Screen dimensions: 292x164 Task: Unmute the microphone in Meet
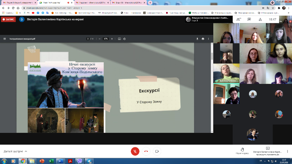[x=135, y=151]
